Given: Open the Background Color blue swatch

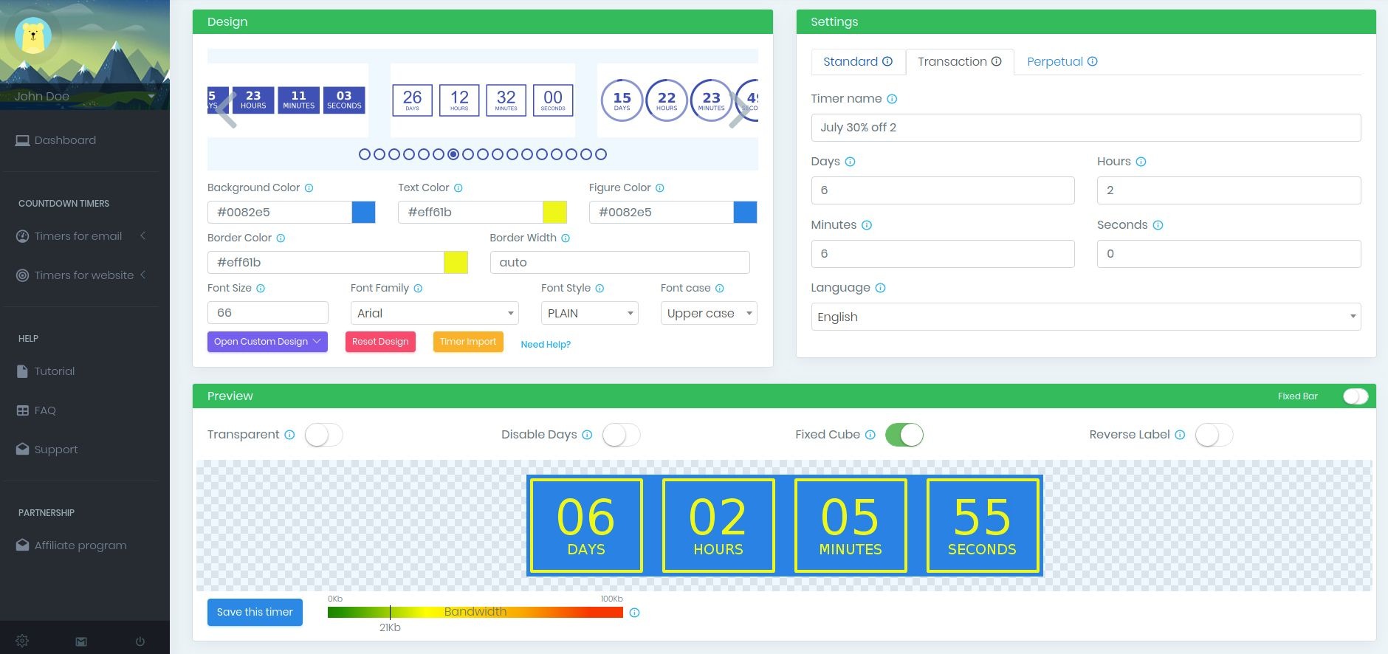Looking at the screenshot, I should [x=363, y=213].
